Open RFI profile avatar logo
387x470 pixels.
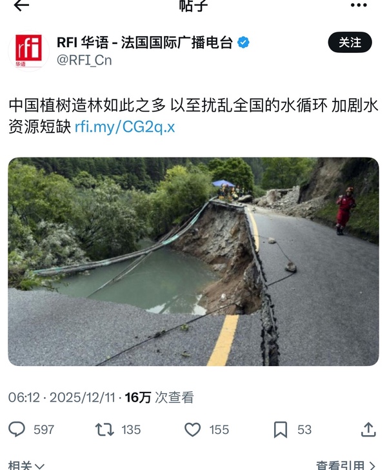pos(29,51)
